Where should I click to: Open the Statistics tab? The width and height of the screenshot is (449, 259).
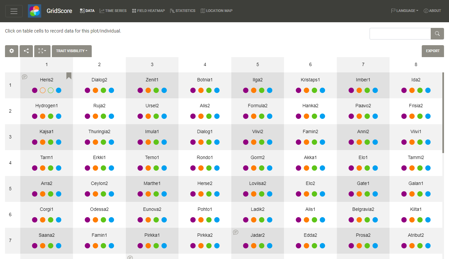click(182, 11)
